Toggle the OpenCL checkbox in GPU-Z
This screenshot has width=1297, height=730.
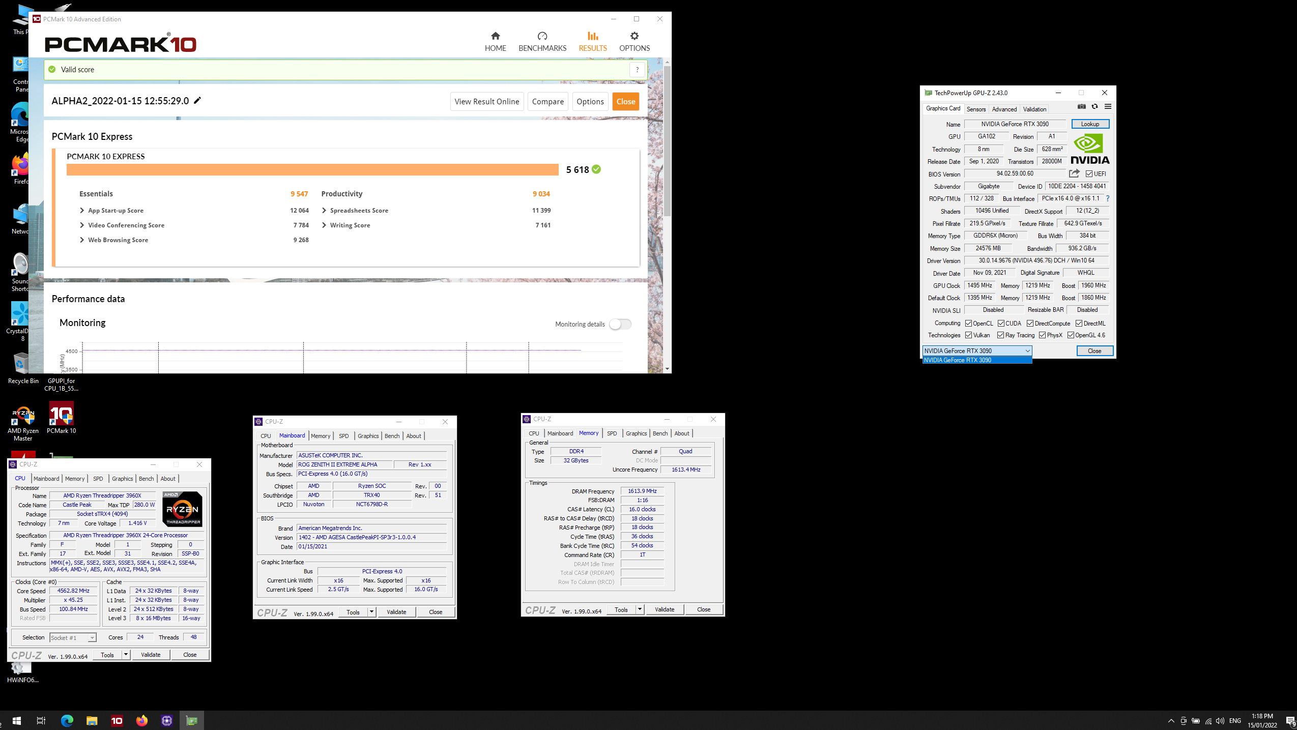point(969,324)
